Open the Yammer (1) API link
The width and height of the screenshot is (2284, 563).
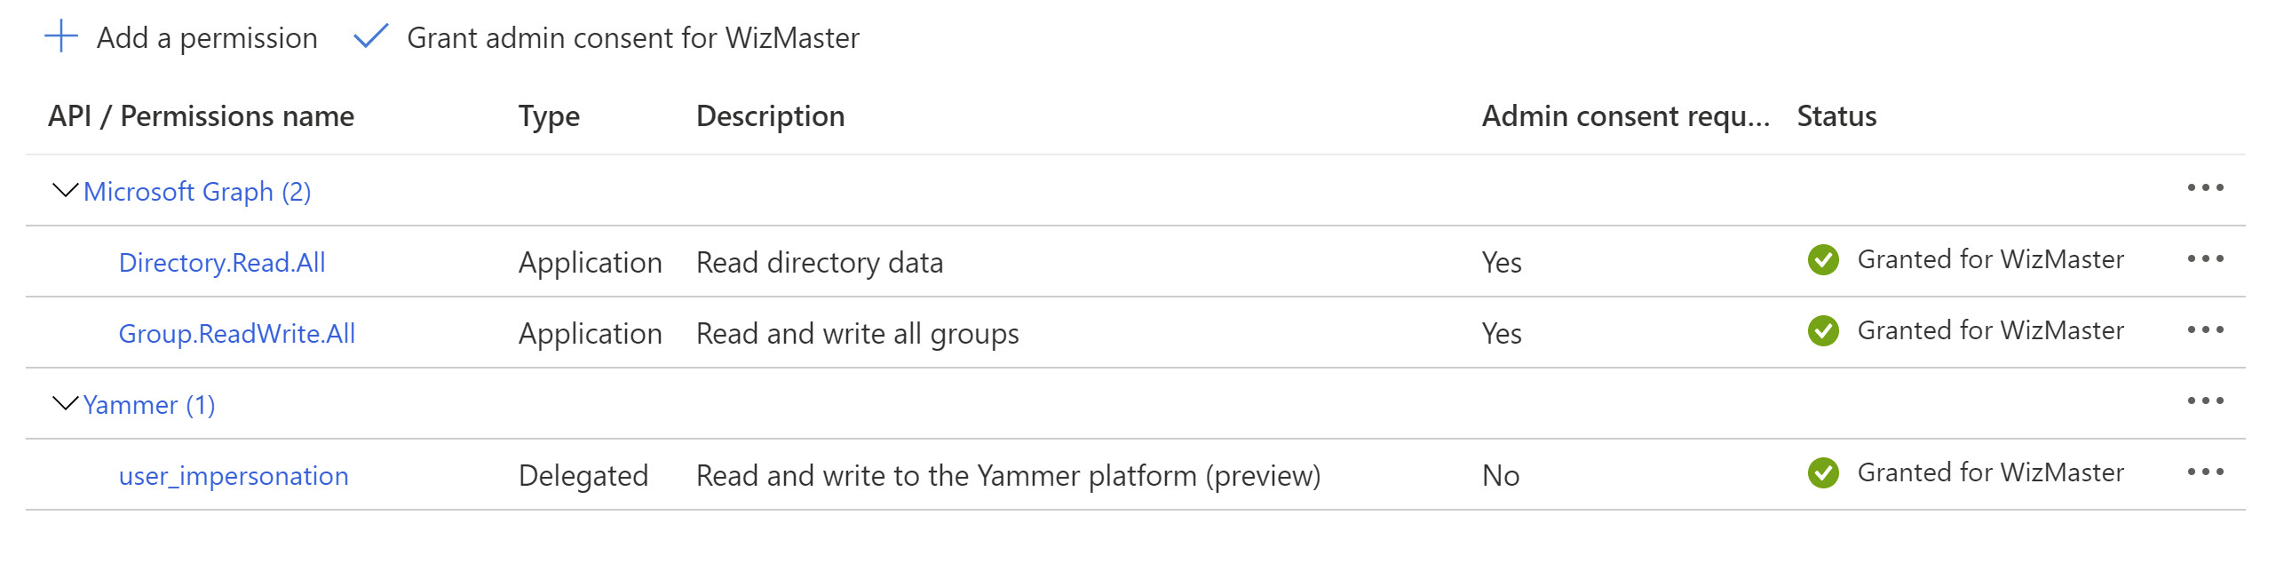149,405
